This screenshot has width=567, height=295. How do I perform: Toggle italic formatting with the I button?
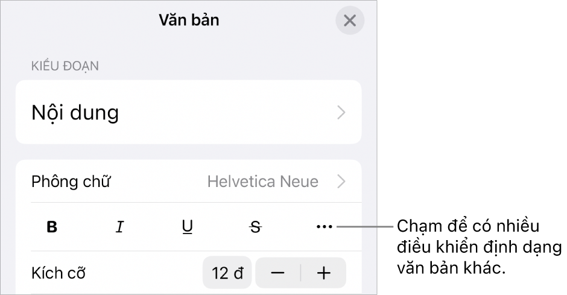coord(120,227)
